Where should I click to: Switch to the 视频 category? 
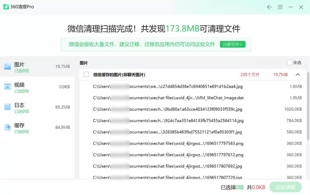pyautogui.click(x=37, y=87)
